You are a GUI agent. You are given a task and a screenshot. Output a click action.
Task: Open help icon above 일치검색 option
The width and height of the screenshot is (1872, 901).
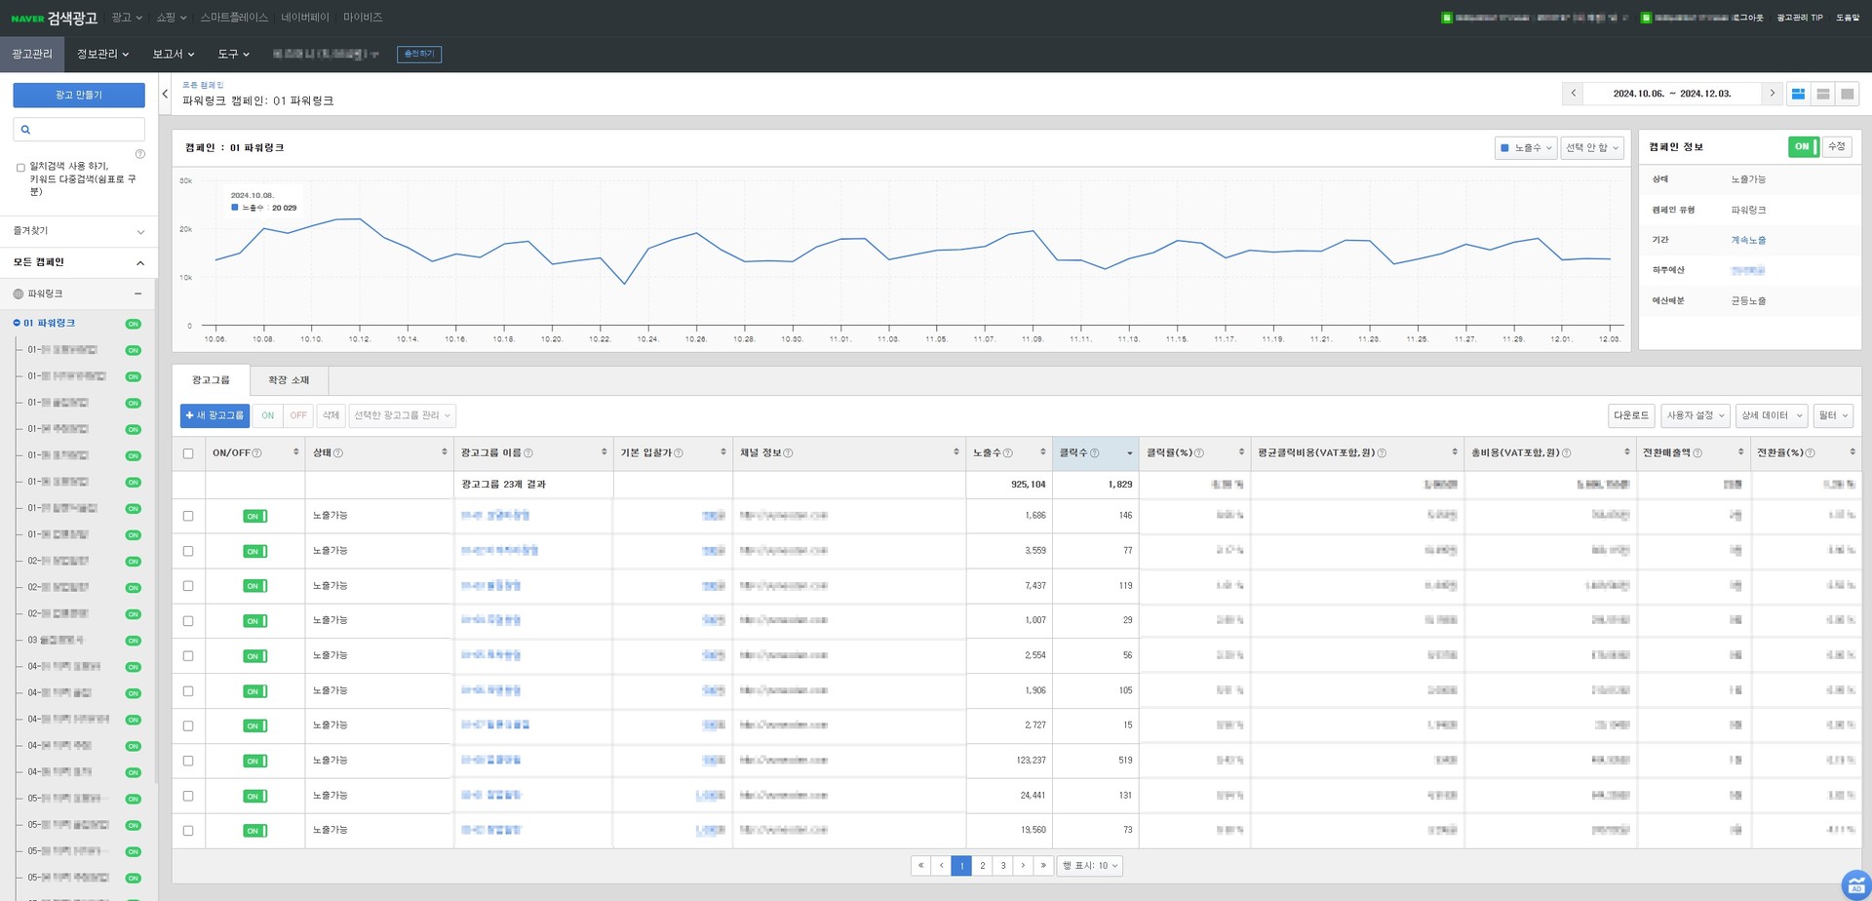pyautogui.click(x=140, y=154)
